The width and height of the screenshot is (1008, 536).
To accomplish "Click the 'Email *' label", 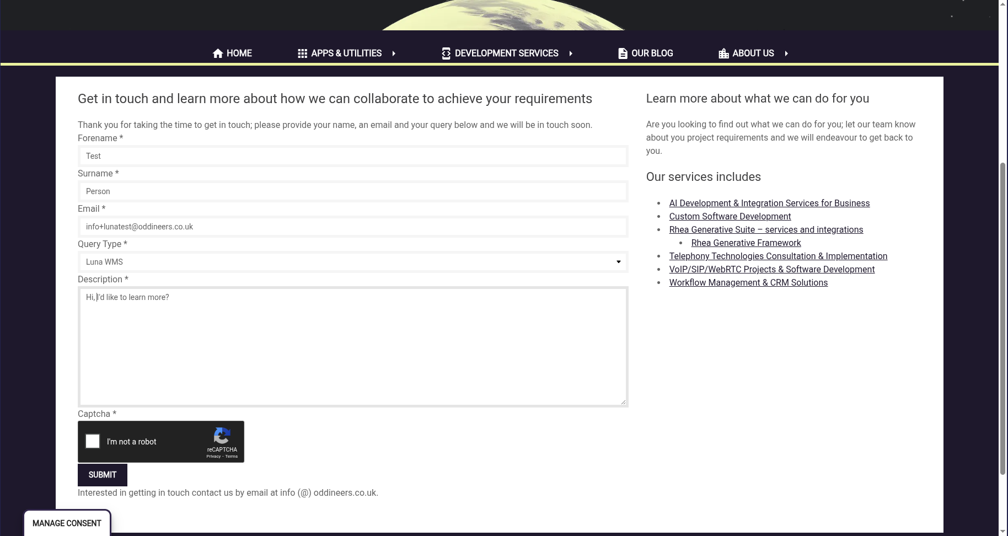I will tap(92, 209).
